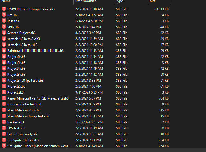Viewport: 206px width, 152px height.
Task: Click the icon of UNIVERSE Size Comparison .sb3
Action: tap(4, 9)
